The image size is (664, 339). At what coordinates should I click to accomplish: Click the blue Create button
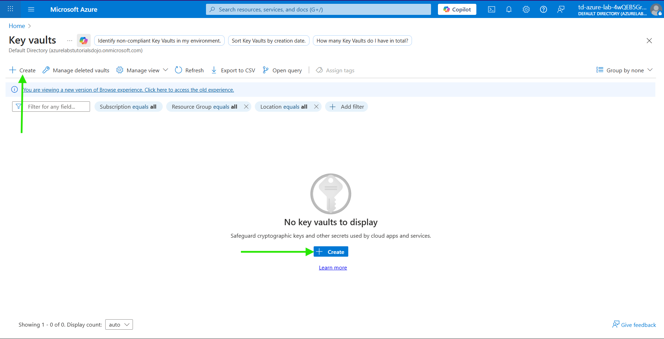click(331, 252)
